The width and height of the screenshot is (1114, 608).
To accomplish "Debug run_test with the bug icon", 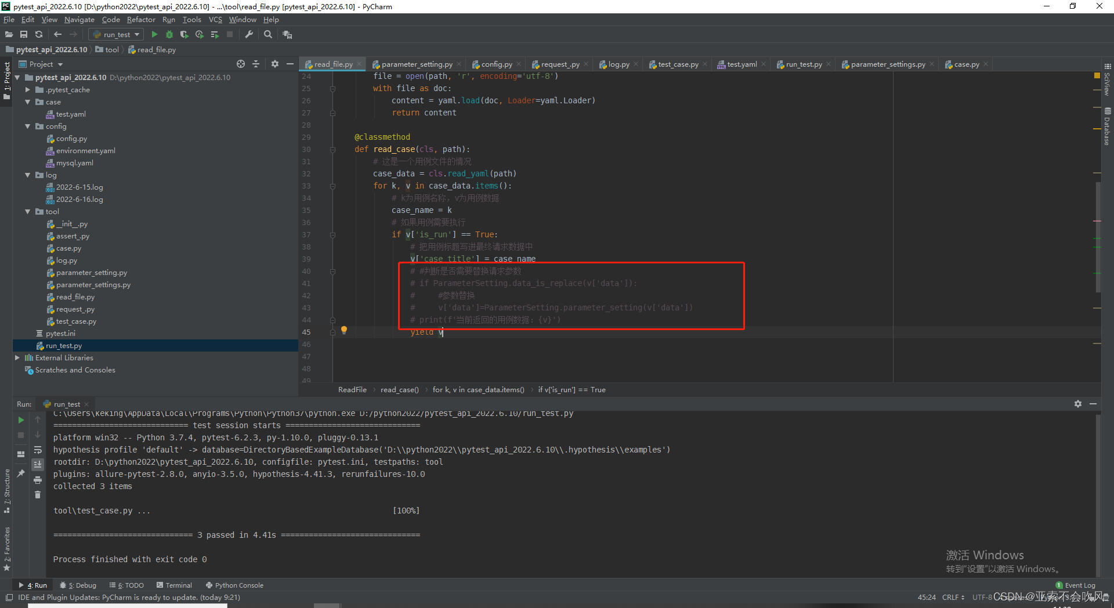I will [169, 35].
